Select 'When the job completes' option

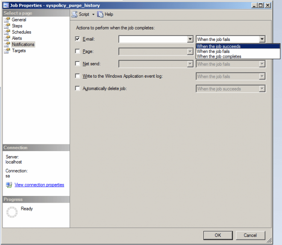[x=219, y=56]
